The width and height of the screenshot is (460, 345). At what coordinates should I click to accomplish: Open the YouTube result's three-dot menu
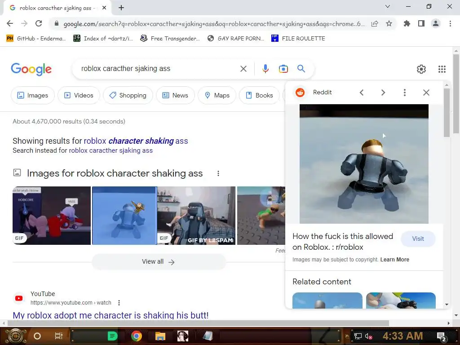click(x=119, y=303)
